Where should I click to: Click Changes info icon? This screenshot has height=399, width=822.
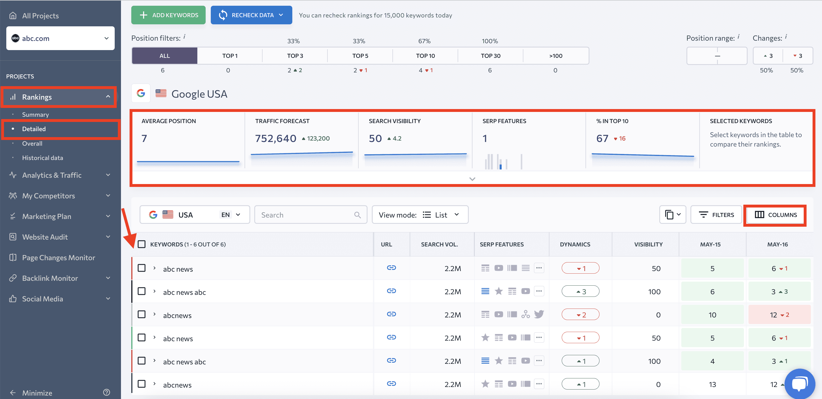click(x=786, y=36)
